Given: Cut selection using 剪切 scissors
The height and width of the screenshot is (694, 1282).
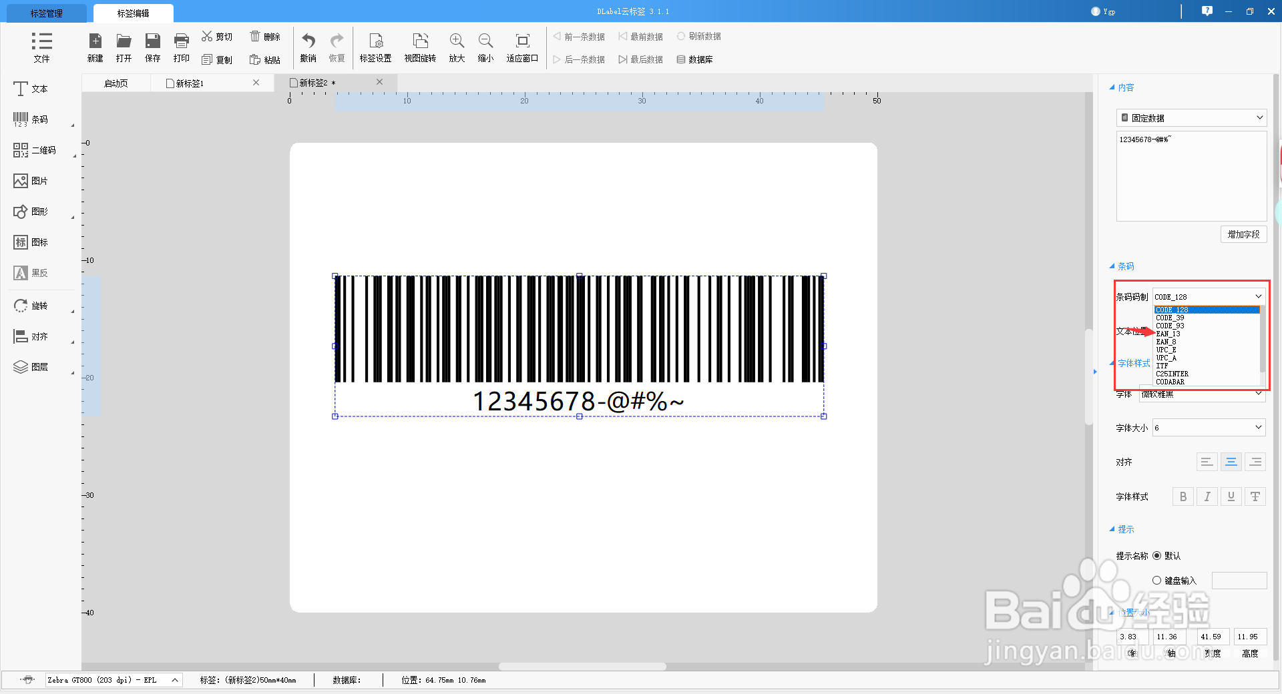Looking at the screenshot, I should (217, 37).
